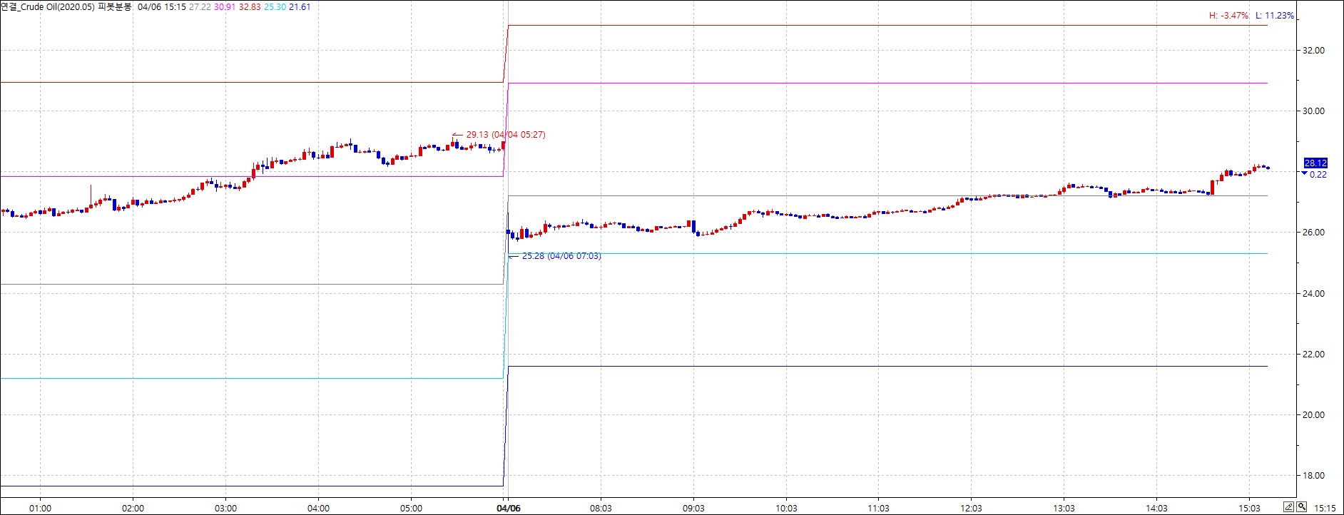Click the 04/06 date marker on time axis
1344x515 pixels.
click(508, 508)
